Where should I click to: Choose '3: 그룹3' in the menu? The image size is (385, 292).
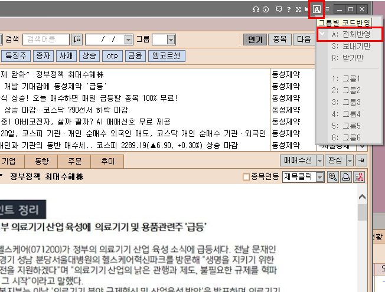(350, 102)
